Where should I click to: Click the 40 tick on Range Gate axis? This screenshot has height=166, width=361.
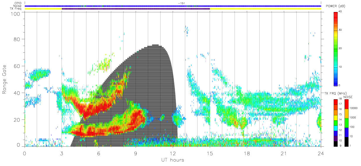[16, 93]
